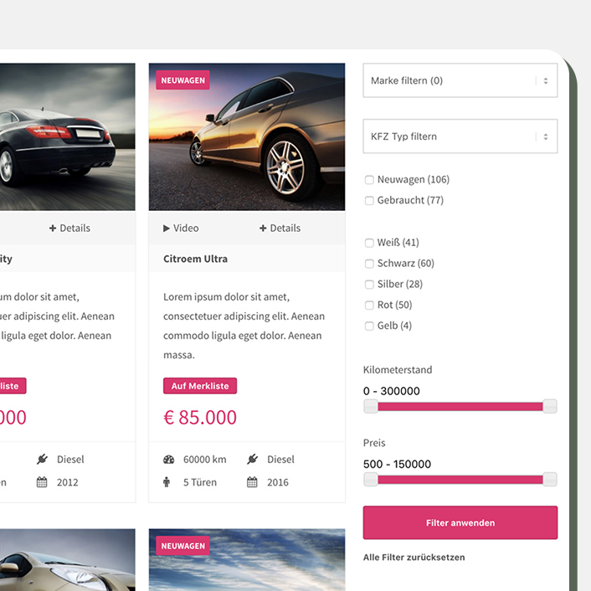Click the NEUWAGEN badge on Citroem Ultra
591x591 pixels.
[x=182, y=80]
